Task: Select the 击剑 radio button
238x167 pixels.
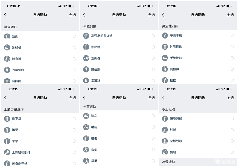Action: [x=153, y=149]
